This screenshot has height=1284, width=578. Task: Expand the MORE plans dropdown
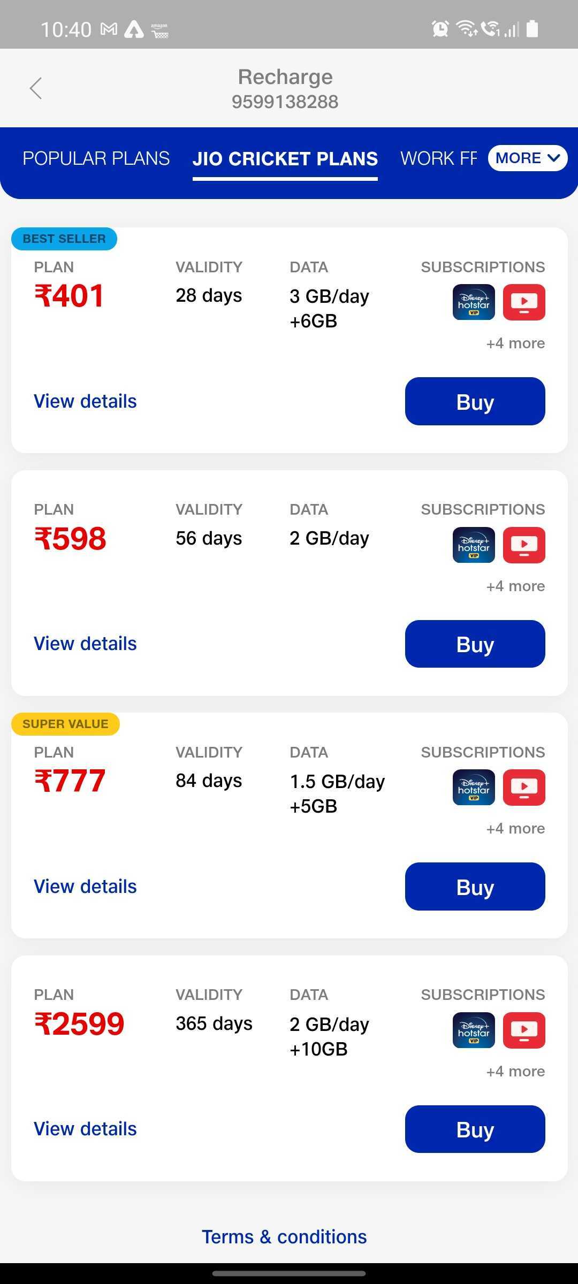[x=527, y=158]
